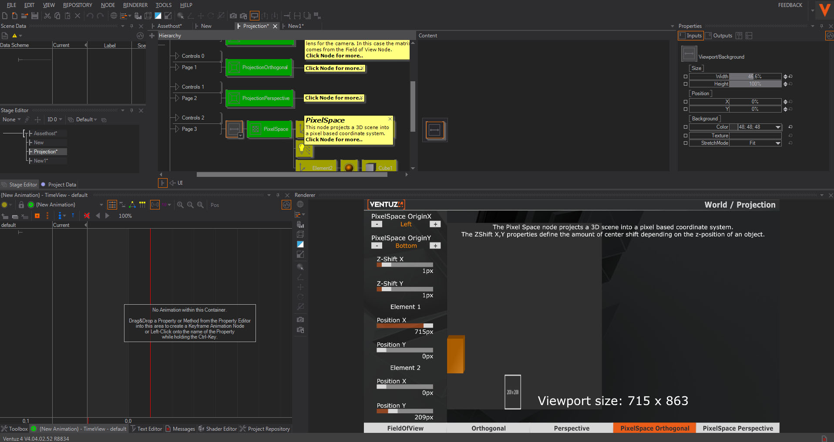Click the globe icon in Renderer sidebar
Viewport: 834px width, 442px height.
point(300,204)
